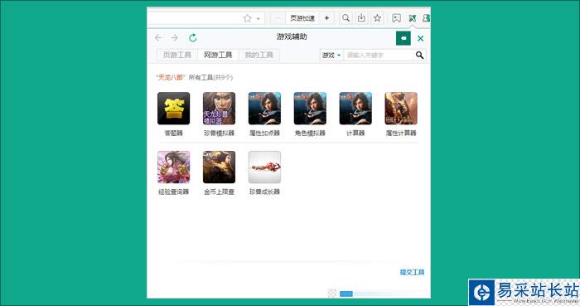Viewport: 580px width, 306px height.
Task: Click the minus button left of 页游加速
Action: 278,17
